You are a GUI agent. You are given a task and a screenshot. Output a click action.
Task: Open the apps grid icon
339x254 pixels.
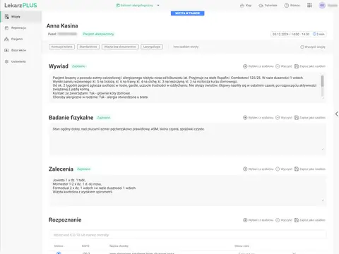(x=309, y=5)
